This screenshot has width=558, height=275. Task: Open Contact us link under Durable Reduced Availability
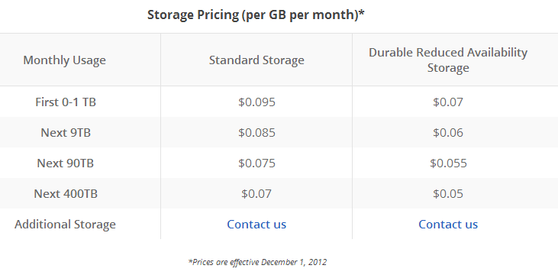[x=447, y=224]
